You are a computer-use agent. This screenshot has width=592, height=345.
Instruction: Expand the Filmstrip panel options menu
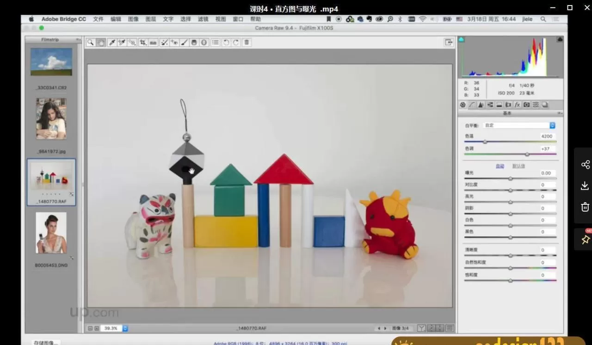[78, 40]
